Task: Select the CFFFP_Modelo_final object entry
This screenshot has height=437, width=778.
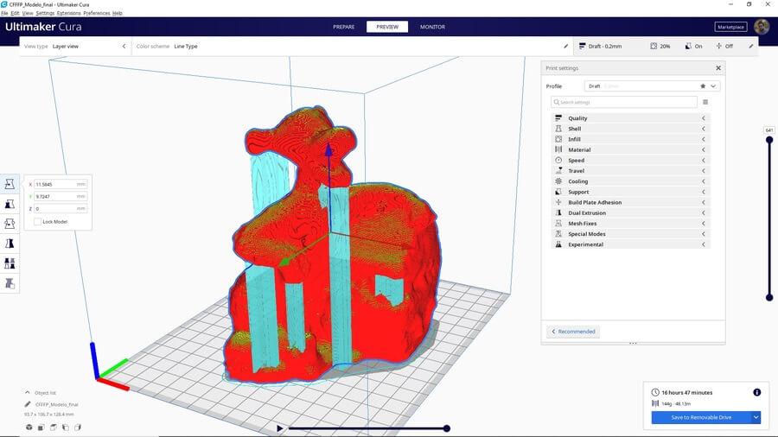Action: [56, 404]
